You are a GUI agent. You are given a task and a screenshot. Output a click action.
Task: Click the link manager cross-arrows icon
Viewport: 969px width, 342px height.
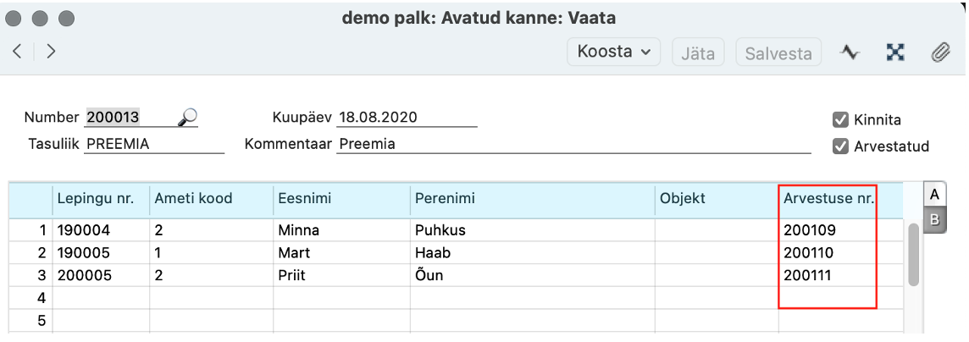pos(894,52)
